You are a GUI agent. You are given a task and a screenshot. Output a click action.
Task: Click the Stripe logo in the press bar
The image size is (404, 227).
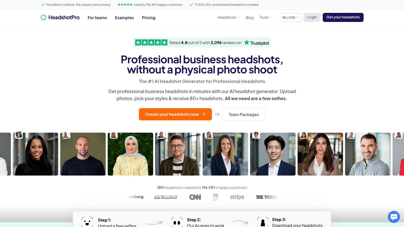pyautogui.click(x=237, y=197)
